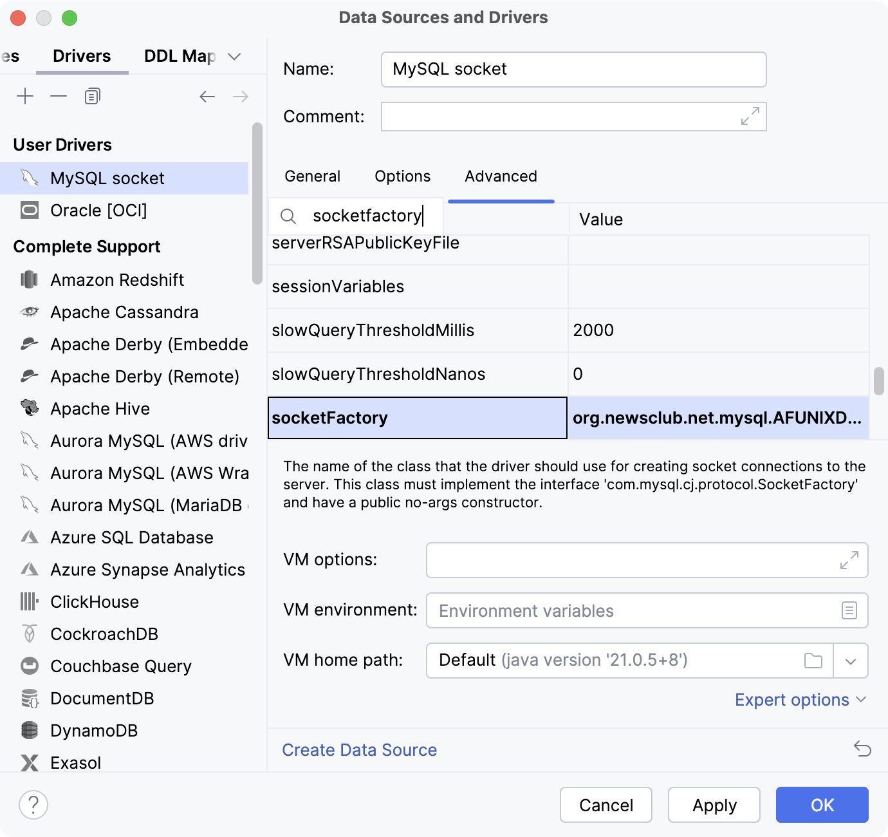The height and width of the screenshot is (837, 888).
Task: Browse for VM home path folder
Action: (x=813, y=661)
